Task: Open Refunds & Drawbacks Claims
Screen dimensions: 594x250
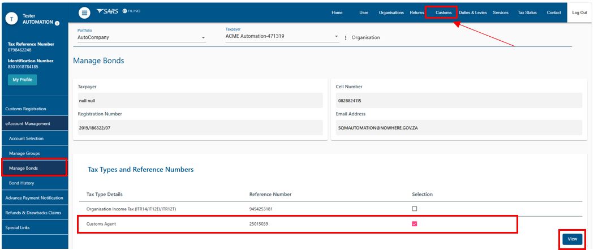Action: 34,213
